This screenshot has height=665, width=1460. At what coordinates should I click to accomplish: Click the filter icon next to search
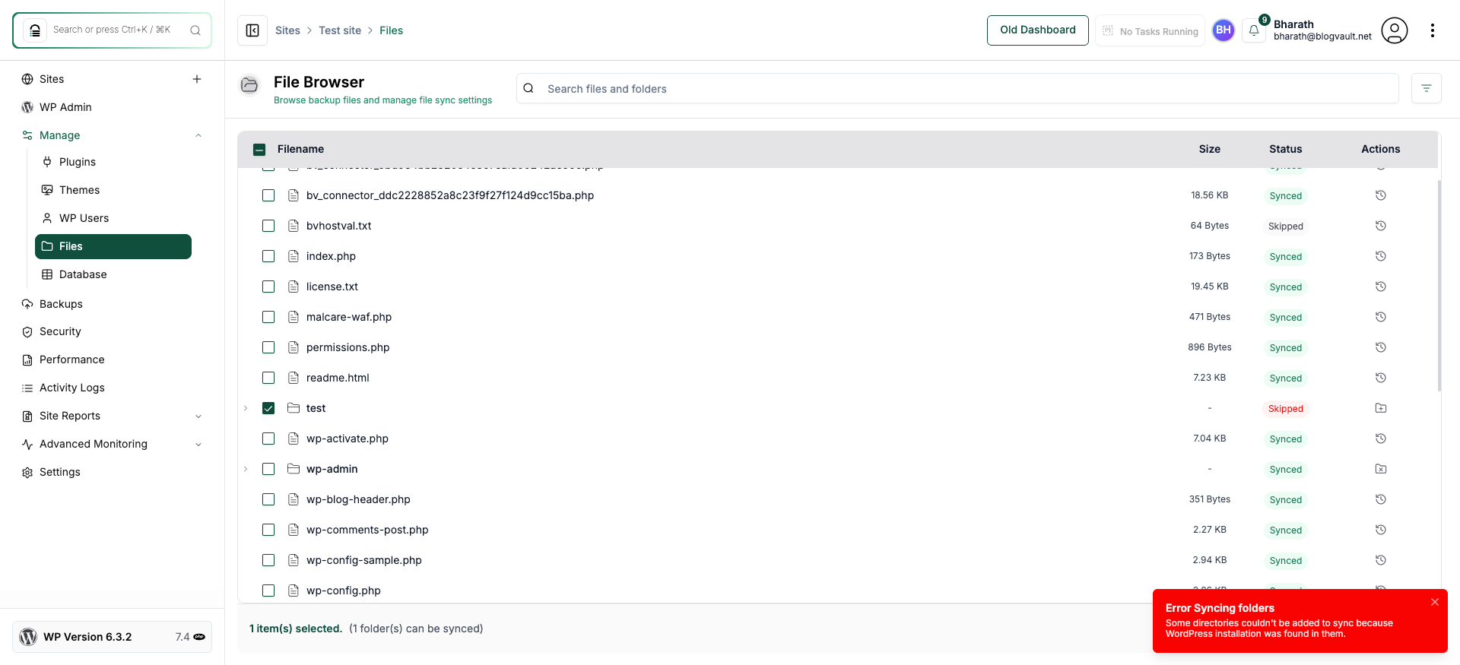[1427, 89]
